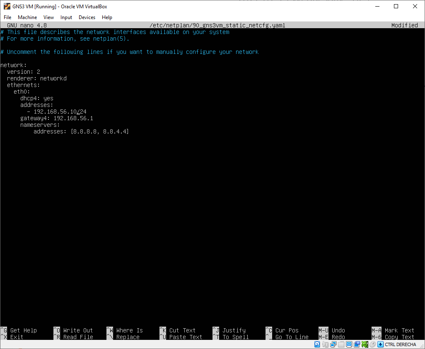Screen dimensions: 425x349
Task: Open the Machine menu
Action: [27, 17]
